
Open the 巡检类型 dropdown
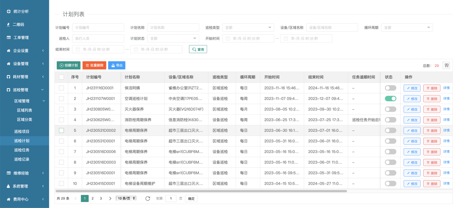[x=248, y=28]
